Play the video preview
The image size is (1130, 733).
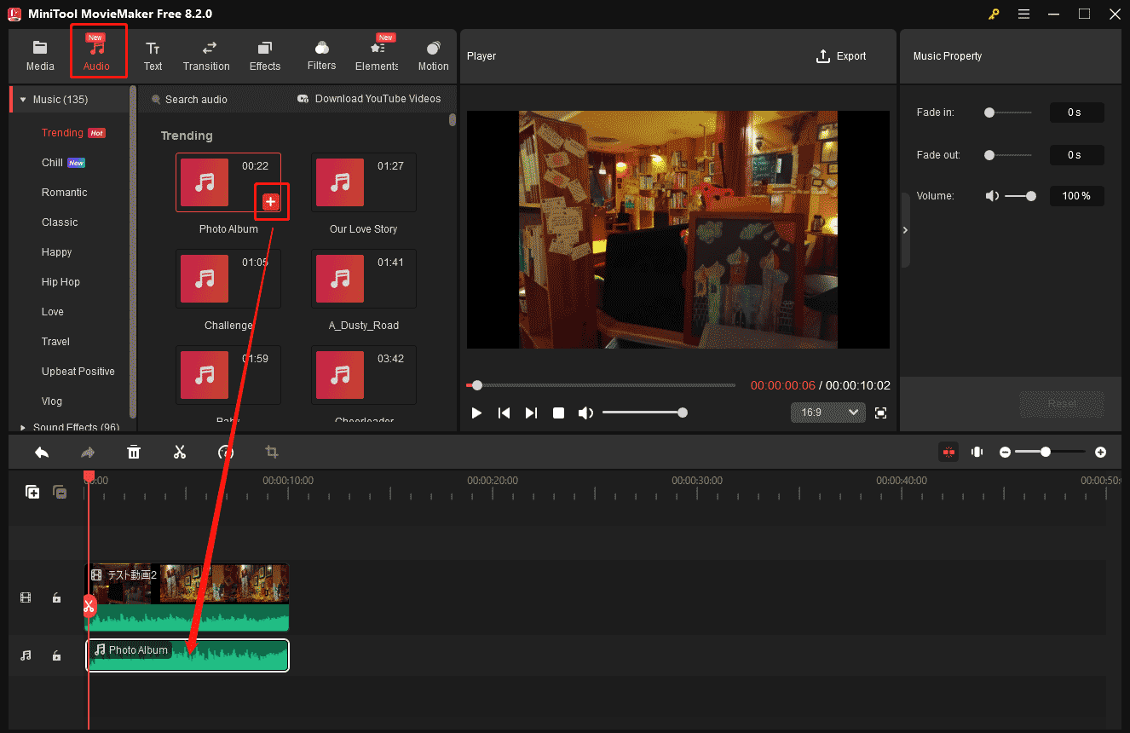click(476, 413)
